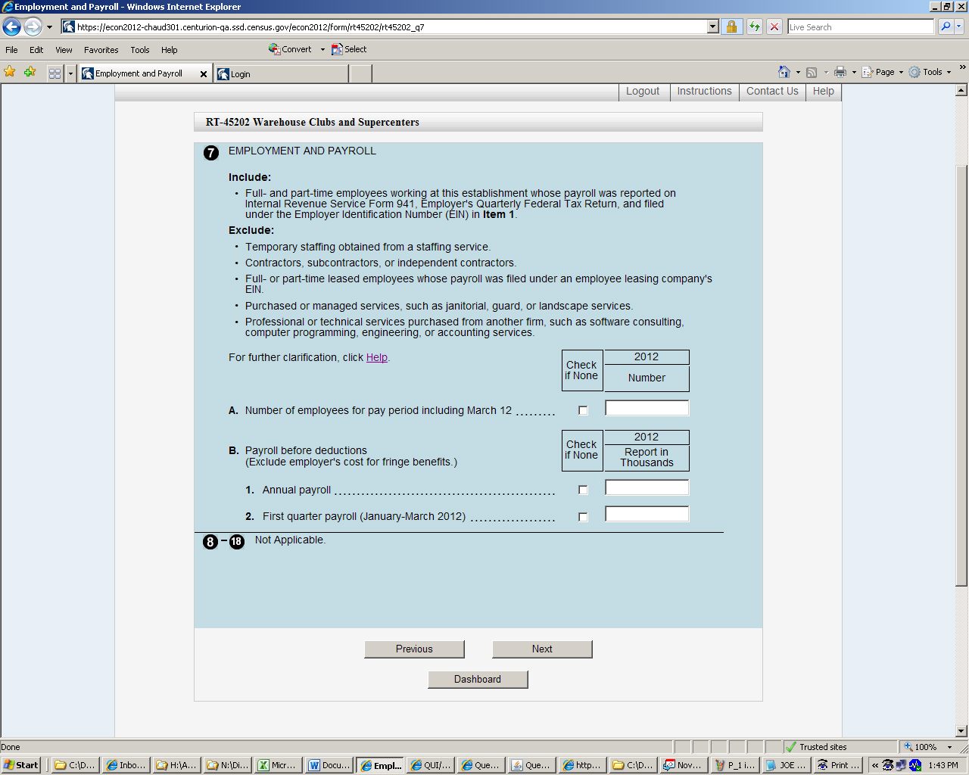Switch to the Login tab
The image size is (969, 775).
pyautogui.click(x=281, y=73)
